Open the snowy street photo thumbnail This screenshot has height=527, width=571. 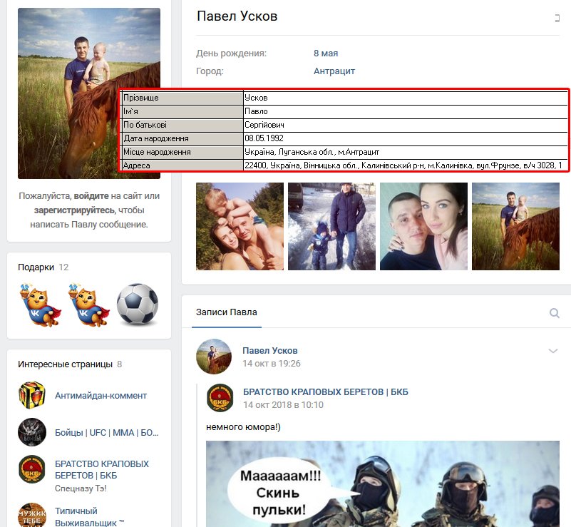coord(332,227)
